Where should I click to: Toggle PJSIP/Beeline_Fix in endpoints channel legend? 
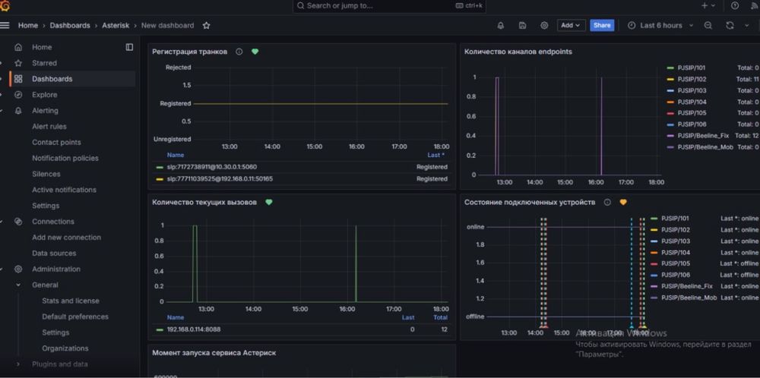click(705, 136)
